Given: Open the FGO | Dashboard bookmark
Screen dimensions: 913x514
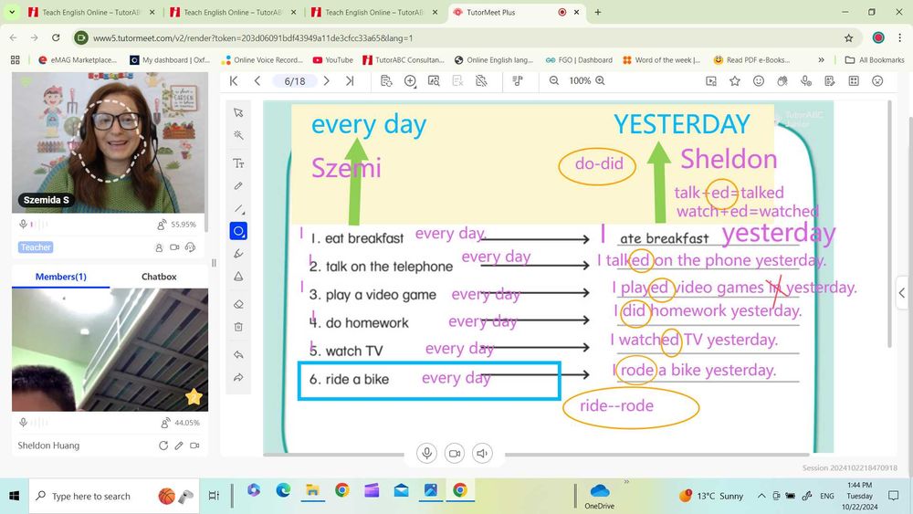Looking at the screenshot, I should pyautogui.click(x=580, y=59).
